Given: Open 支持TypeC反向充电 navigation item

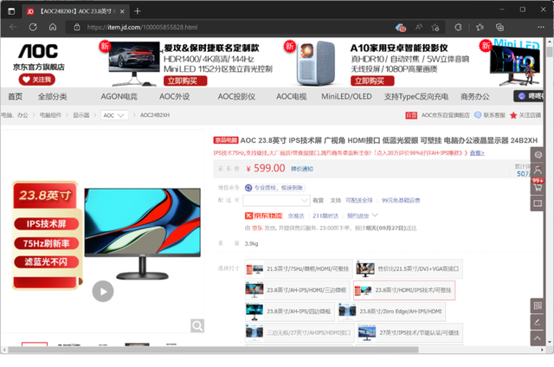Looking at the screenshot, I should [416, 96].
